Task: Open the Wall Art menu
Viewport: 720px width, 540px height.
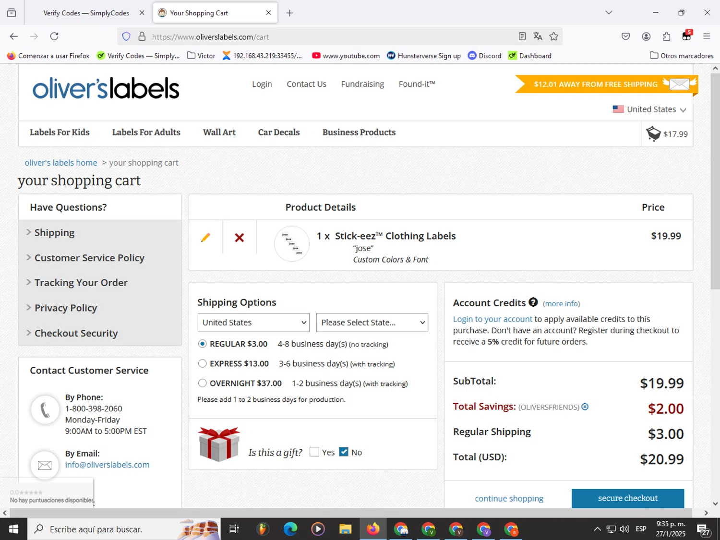Action: (x=219, y=132)
